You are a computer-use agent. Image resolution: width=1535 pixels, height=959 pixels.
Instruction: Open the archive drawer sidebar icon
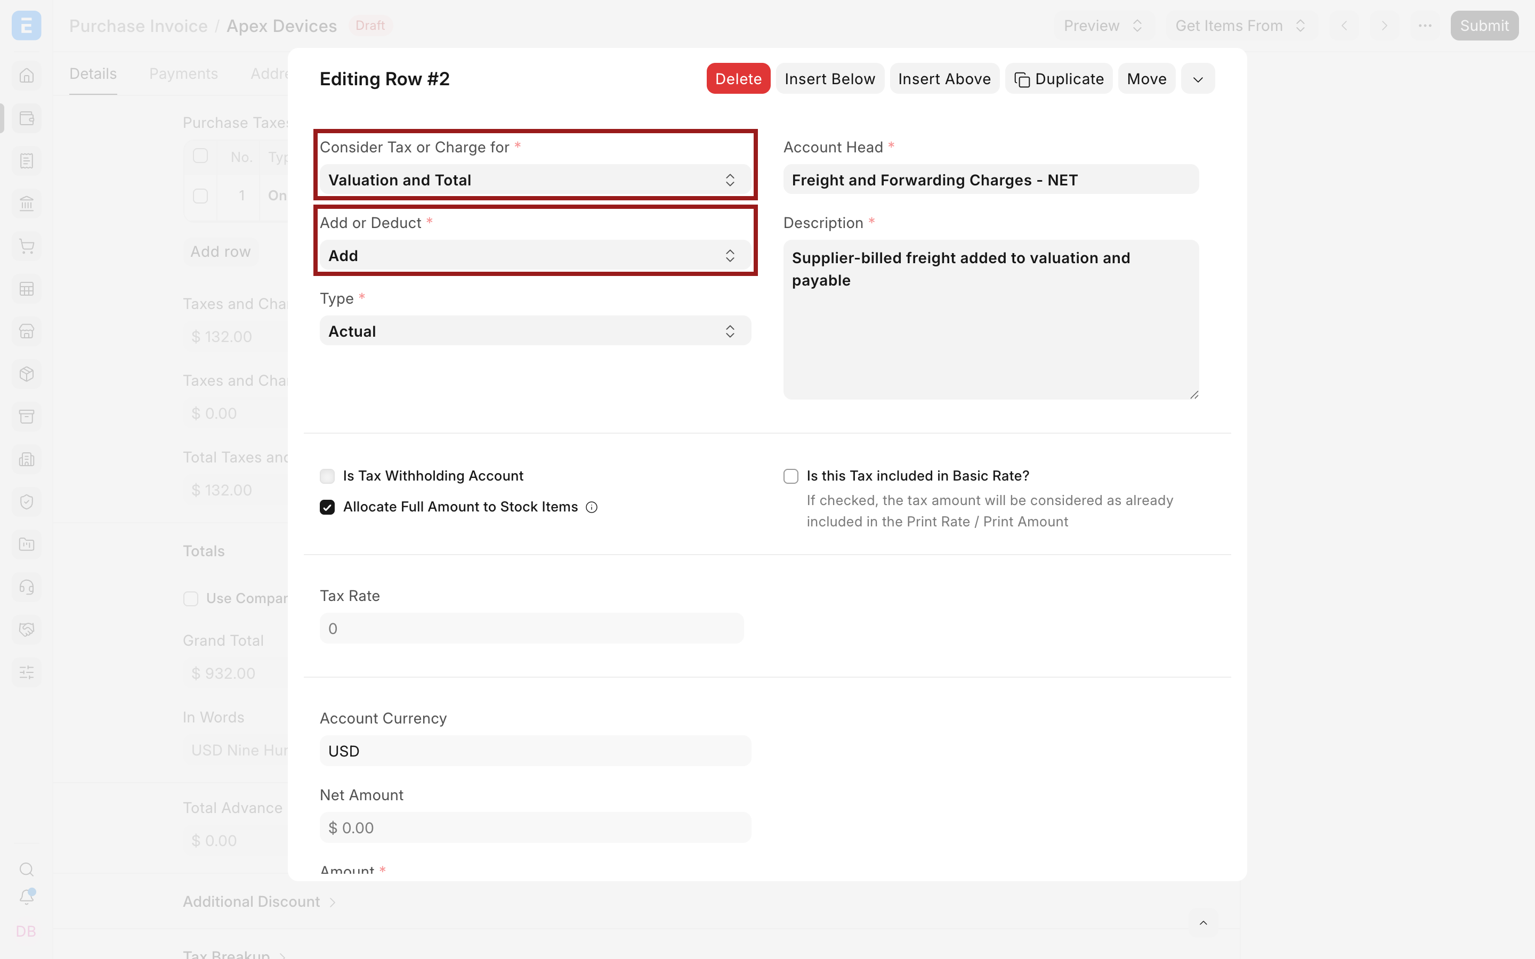pos(26,417)
